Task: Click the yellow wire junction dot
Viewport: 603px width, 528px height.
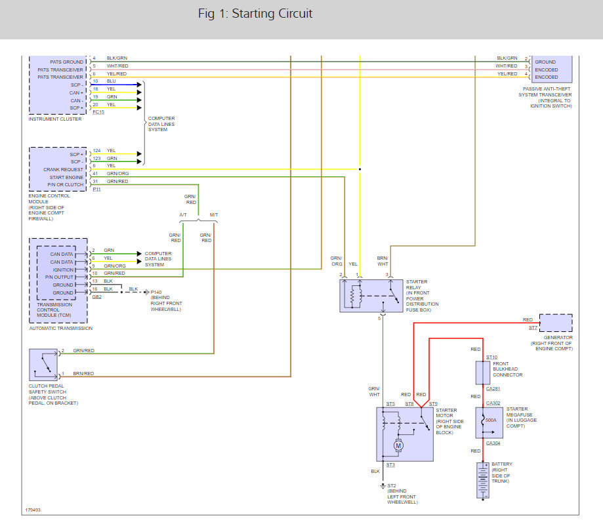Action: click(x=360, y=169)
